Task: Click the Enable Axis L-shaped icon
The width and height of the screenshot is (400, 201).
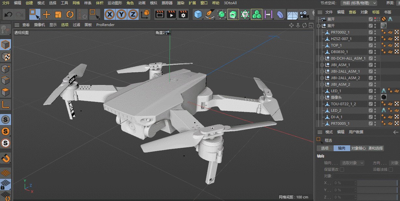Action: click(6, 104)
